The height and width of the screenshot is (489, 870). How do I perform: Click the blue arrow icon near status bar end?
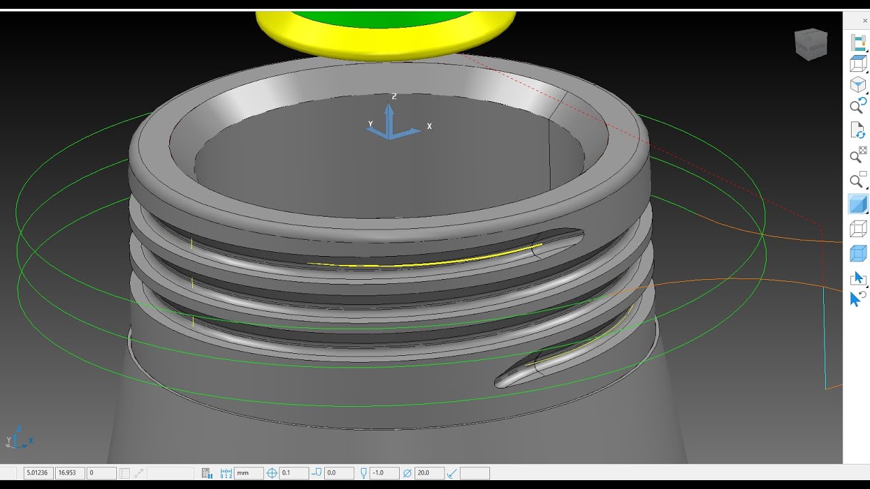[452, 473]
